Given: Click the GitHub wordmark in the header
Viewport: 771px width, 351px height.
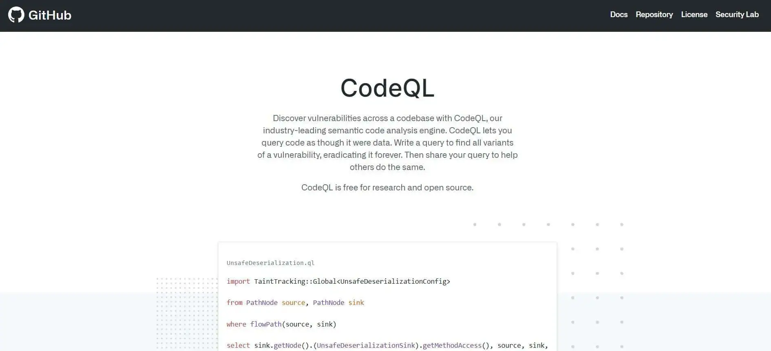Looking at the screenshot, I should pyautogui.click(x=50, y=15).
